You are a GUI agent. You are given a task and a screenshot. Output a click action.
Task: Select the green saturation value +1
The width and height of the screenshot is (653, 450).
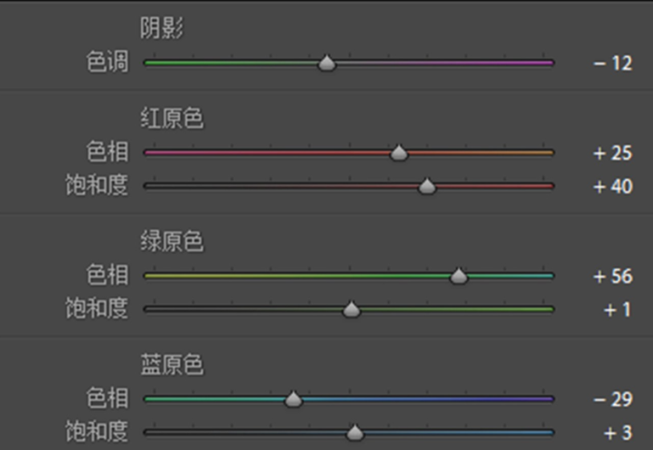616,310
